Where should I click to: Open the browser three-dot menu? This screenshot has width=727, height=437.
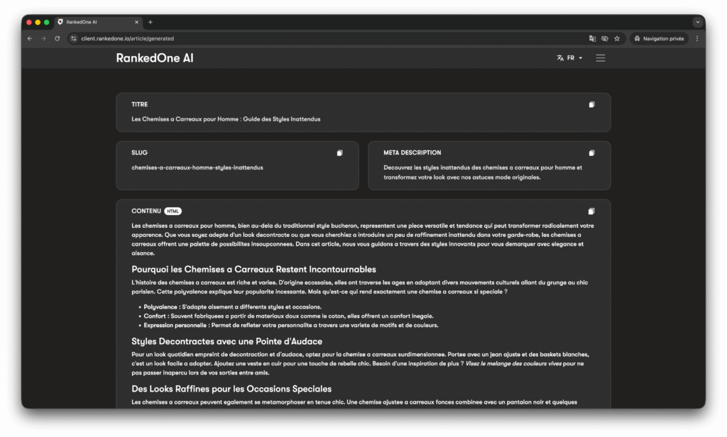(697, 38)
